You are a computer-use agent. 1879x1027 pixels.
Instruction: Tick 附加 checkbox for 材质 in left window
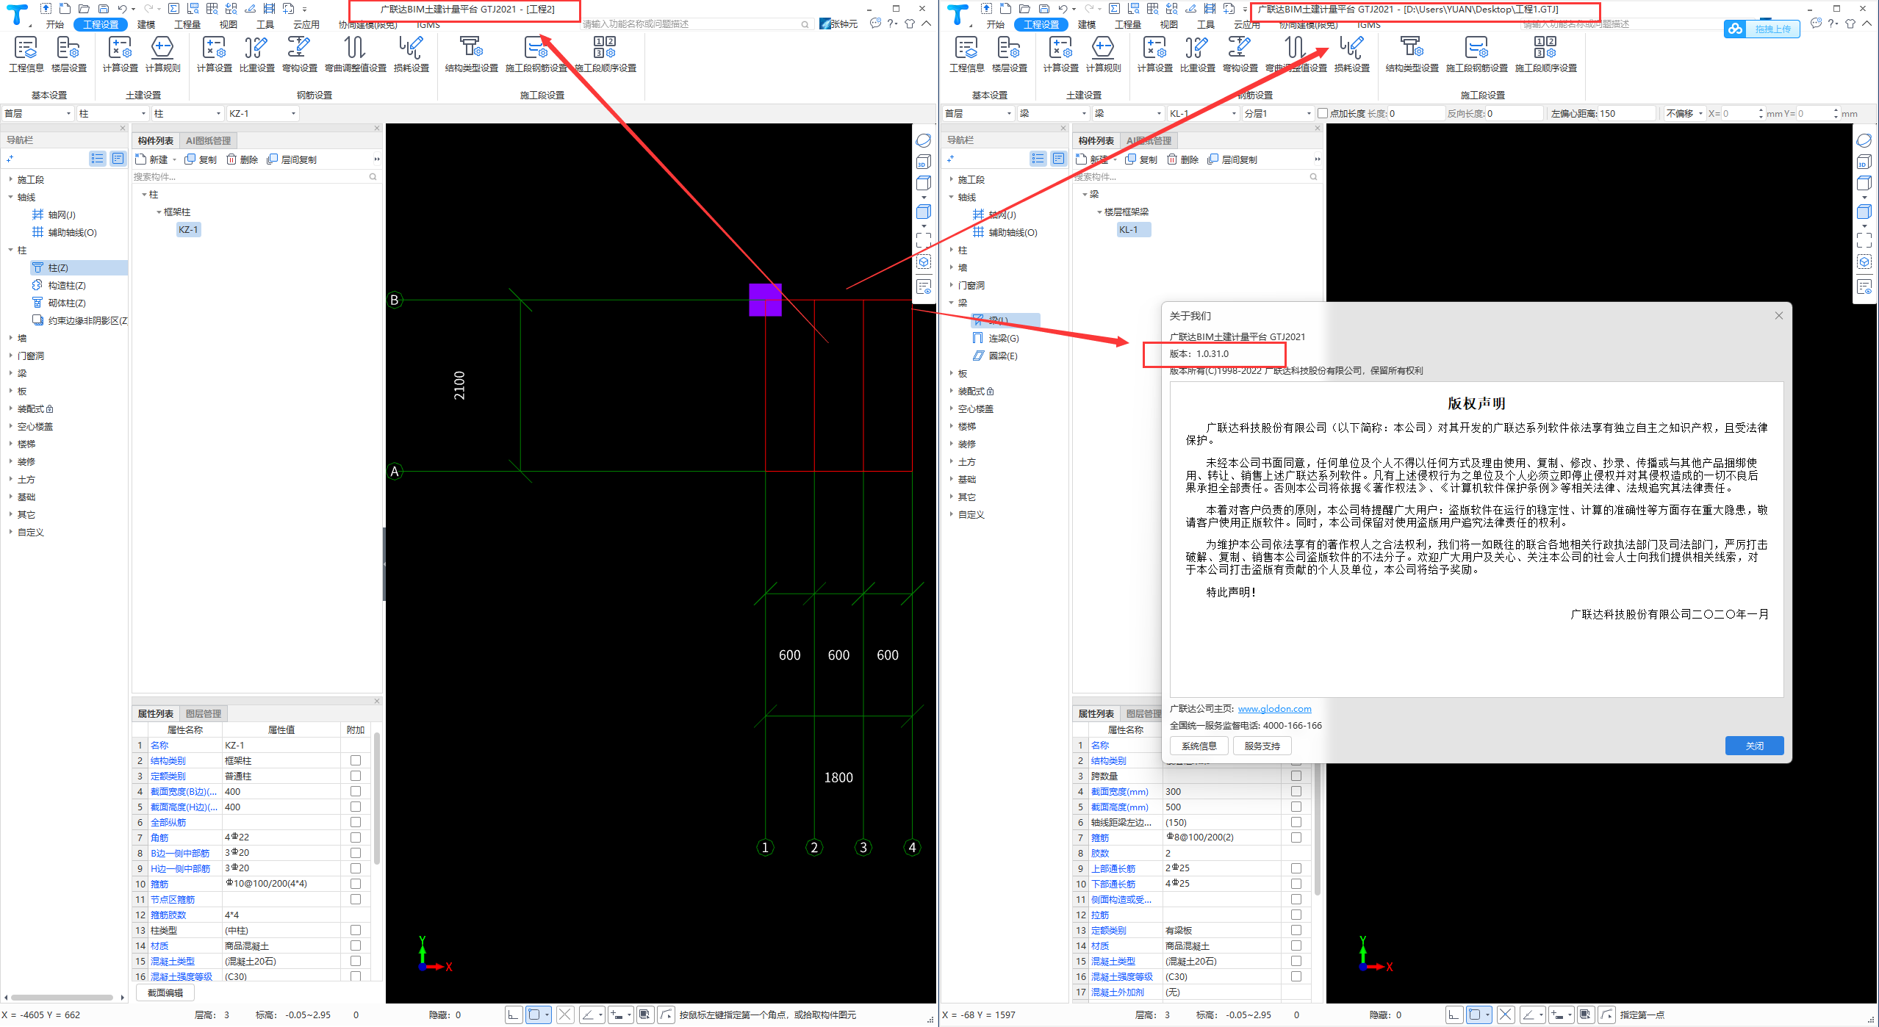coord(356,945)
